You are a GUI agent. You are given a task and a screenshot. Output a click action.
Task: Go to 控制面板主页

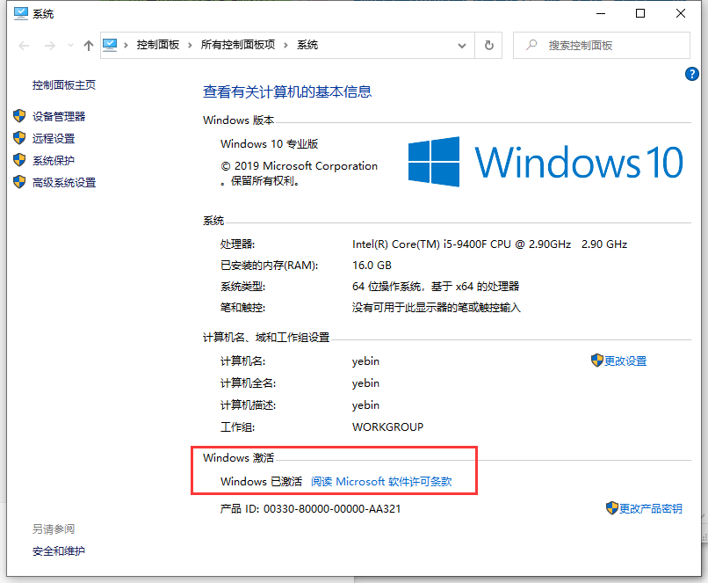(x=64, y=85)
